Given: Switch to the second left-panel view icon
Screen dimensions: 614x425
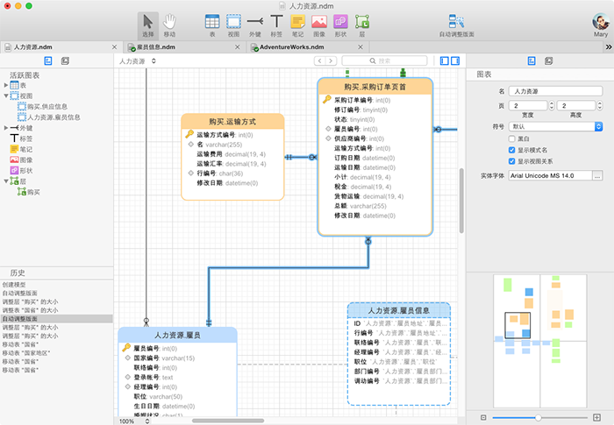Looking at the screenshot, I should tap(65, 60).
